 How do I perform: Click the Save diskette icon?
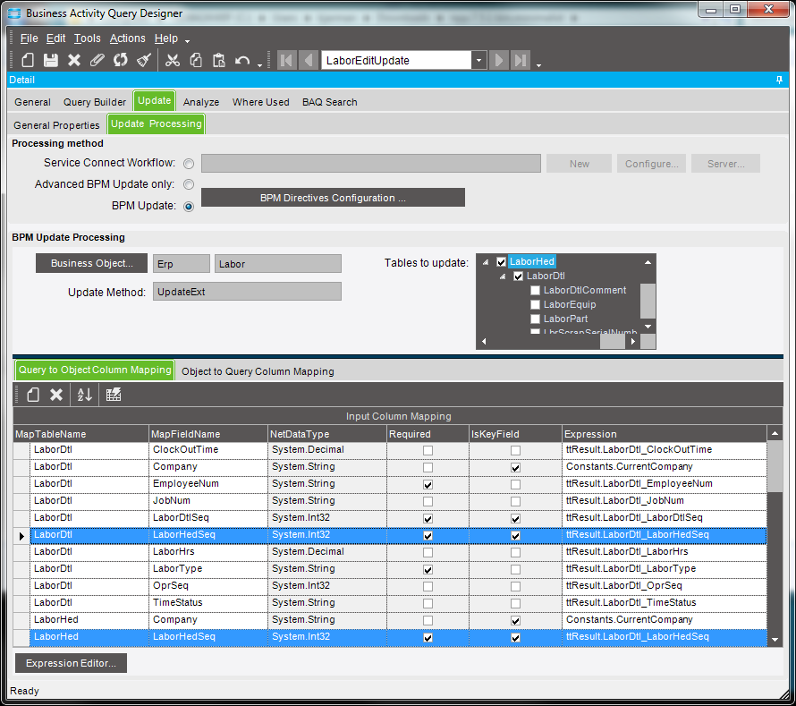[x=51, y=61]
